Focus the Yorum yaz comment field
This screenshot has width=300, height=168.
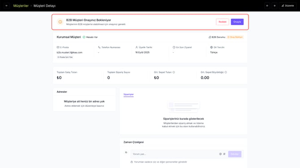click(174, 154)
